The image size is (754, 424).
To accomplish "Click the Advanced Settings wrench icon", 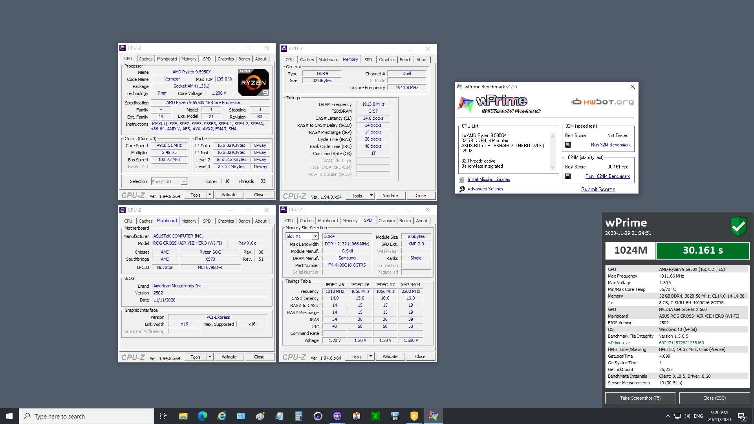I will [x=461, y=189].
